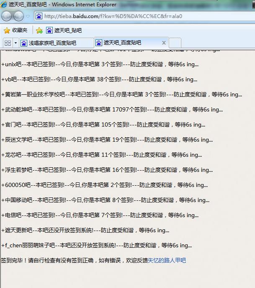The height and width of the screenshot is (288, 255).
Task: Click the 龙芯吧 sign-in result line
Action: (101, 155)
